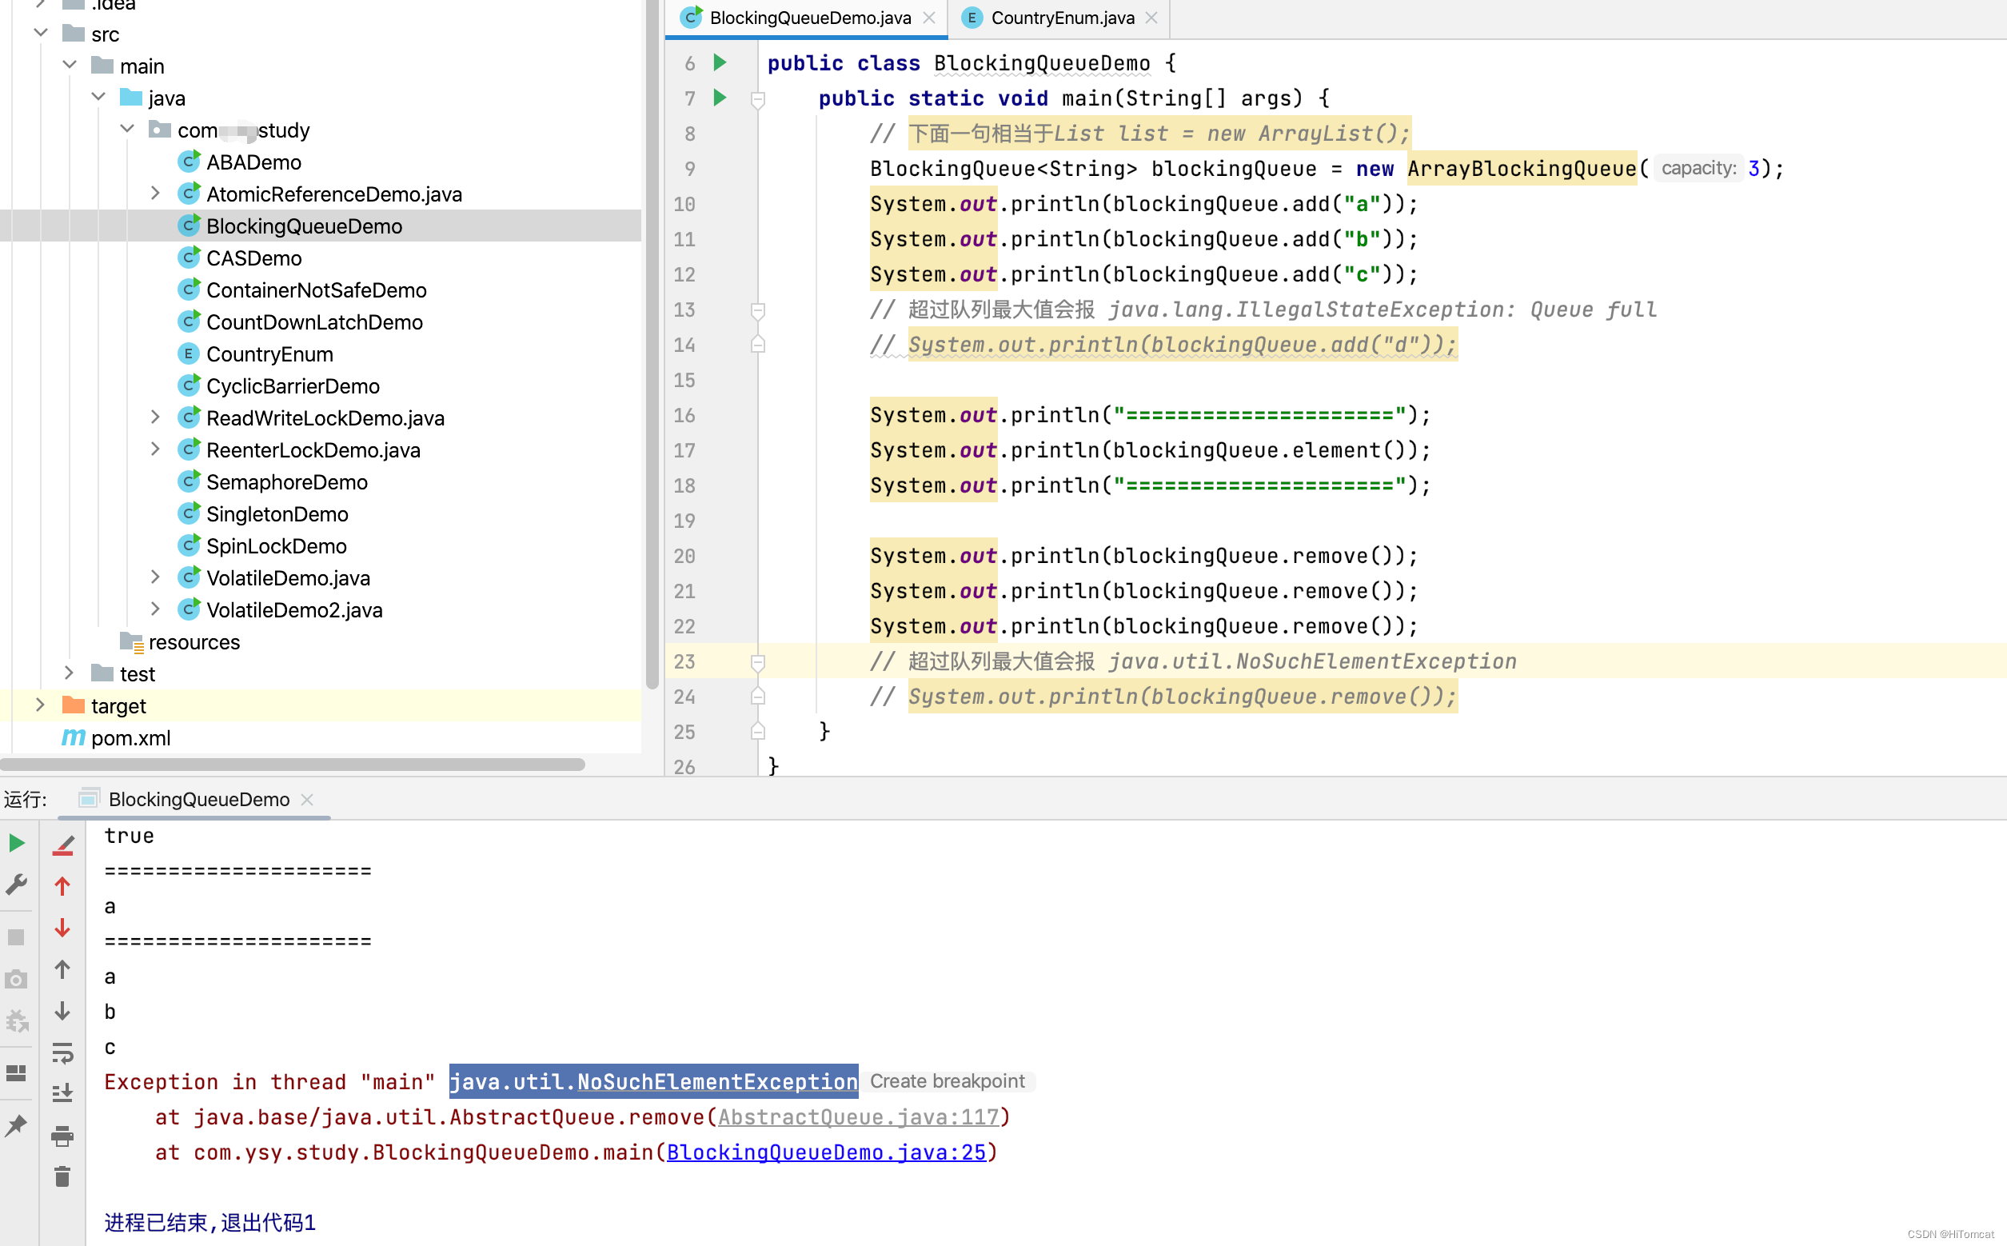Expand the target folder

[x=39, y=705]
